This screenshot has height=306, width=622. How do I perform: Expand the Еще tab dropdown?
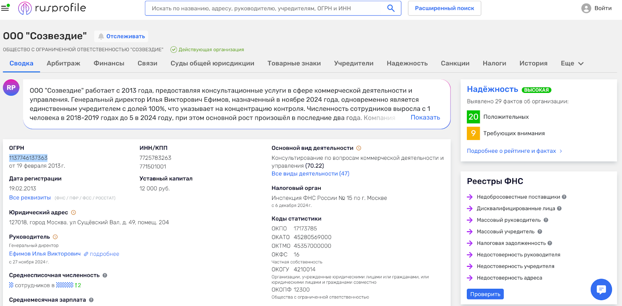572,63
